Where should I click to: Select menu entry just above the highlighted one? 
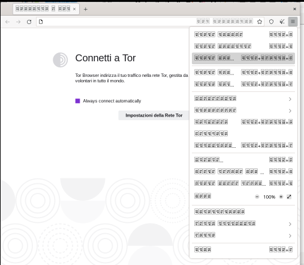point(243,46)
